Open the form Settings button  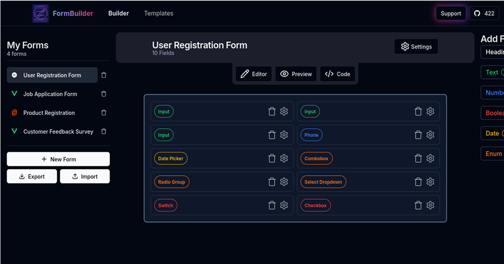point(416,47)
